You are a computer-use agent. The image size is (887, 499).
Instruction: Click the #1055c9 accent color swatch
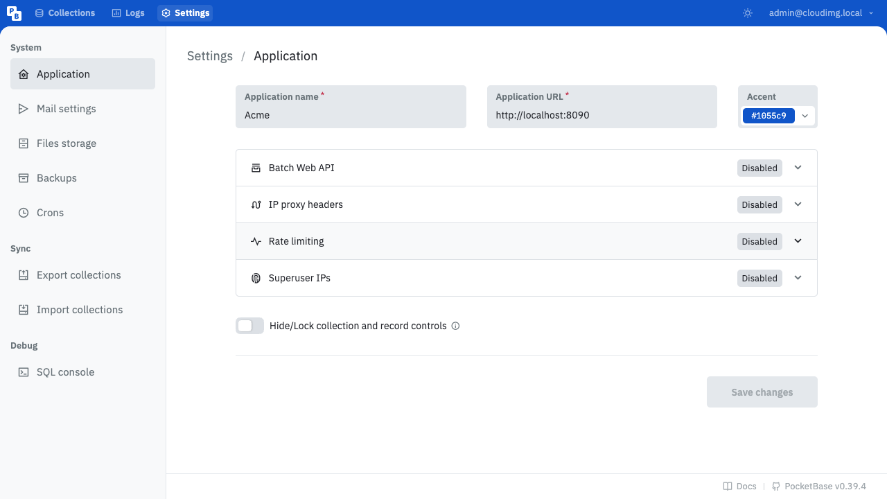tap(769, 116)
